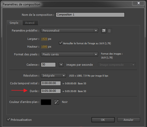Confirm settings with the OK button
147x127 pixels.
click(103, 120)
